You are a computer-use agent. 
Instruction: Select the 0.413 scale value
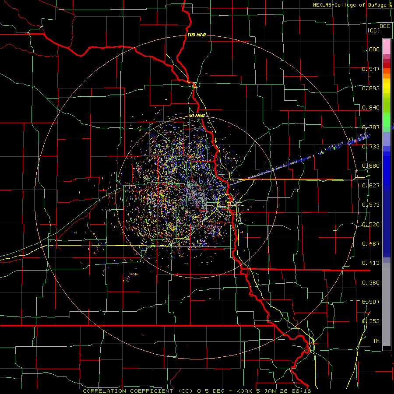coord(371,263)
